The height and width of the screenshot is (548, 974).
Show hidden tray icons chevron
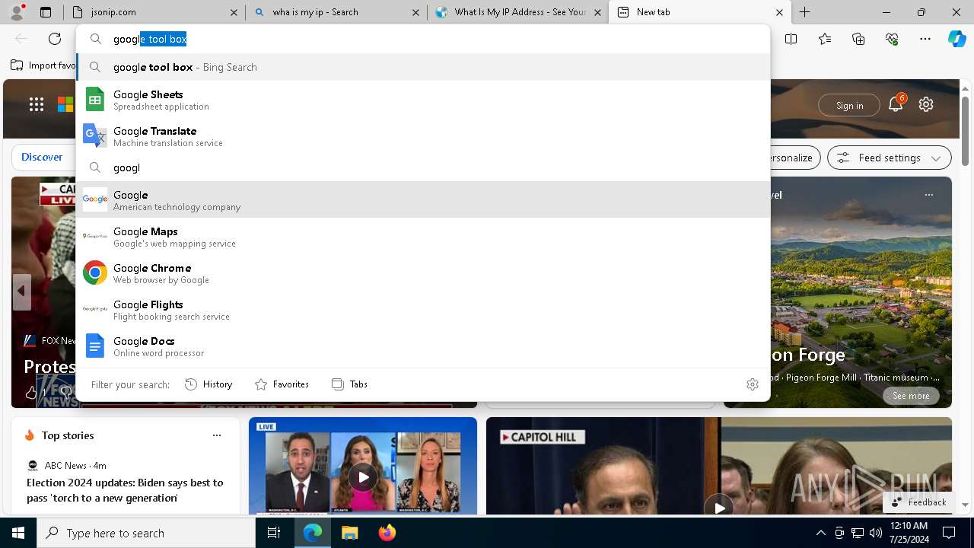(820, 533)
